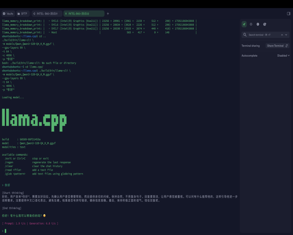Click the /read <file> command row
Image resolution: width=293 pixels, height=235 pixels.
(29, 170)
